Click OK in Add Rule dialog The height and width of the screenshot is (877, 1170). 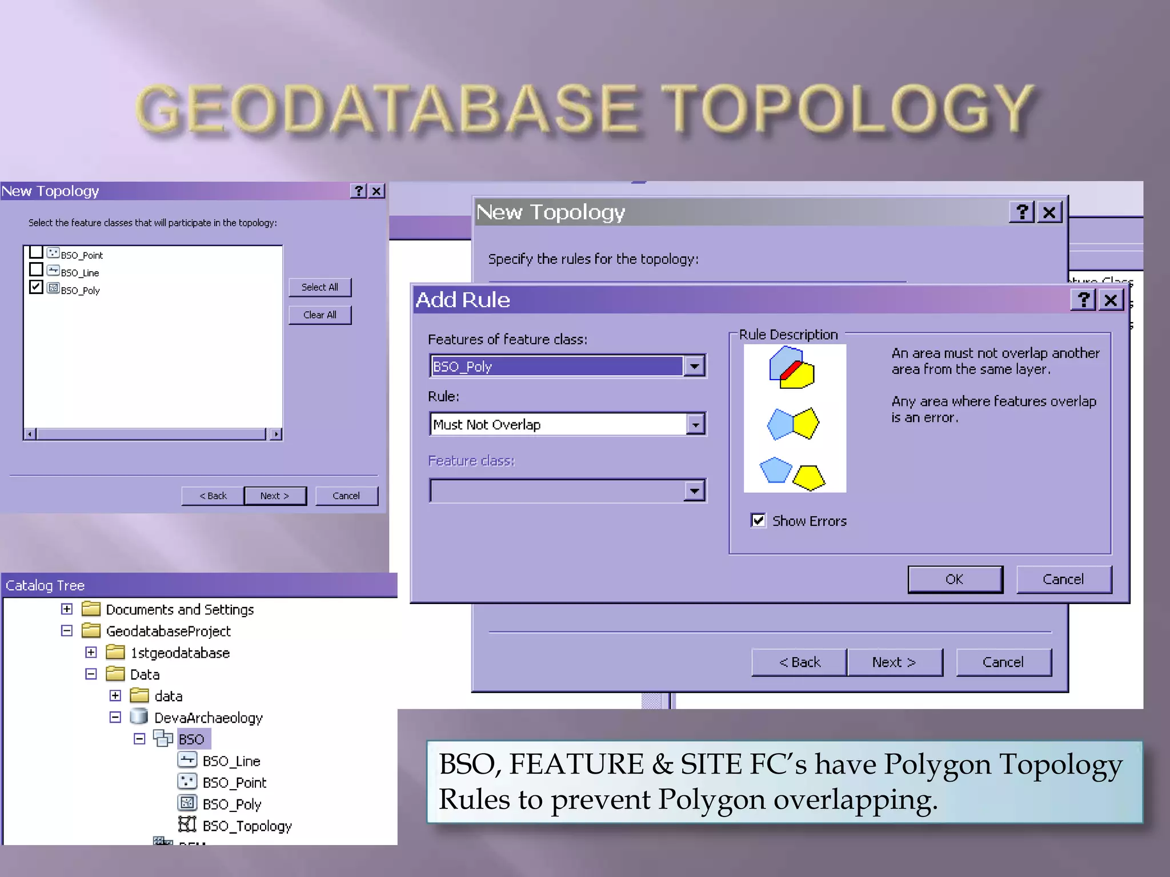click(x=955, y=579)
